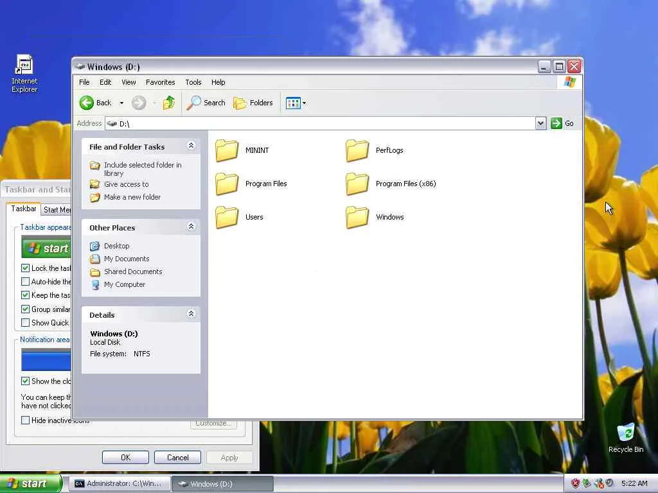Image resolution: width=658 pixels, height=493 pixels.
Task: Open the Favorites menu
Action: (160, 82)
